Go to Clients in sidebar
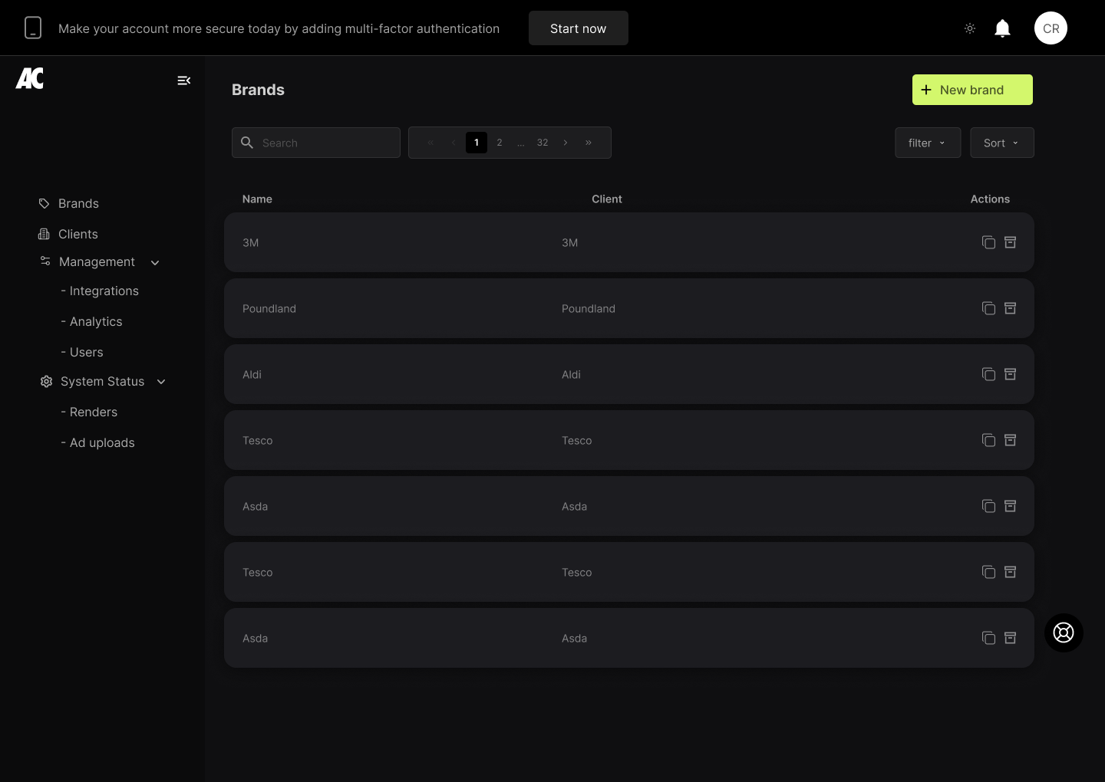This screenshot has width=1105, height=782. pyautogui.click(x=78, y=234)
